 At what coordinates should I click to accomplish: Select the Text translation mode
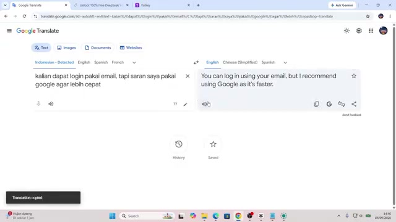click(41, 47)
